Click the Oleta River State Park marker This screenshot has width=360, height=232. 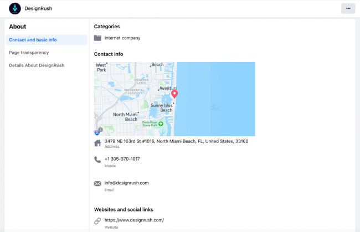point(161,124)
